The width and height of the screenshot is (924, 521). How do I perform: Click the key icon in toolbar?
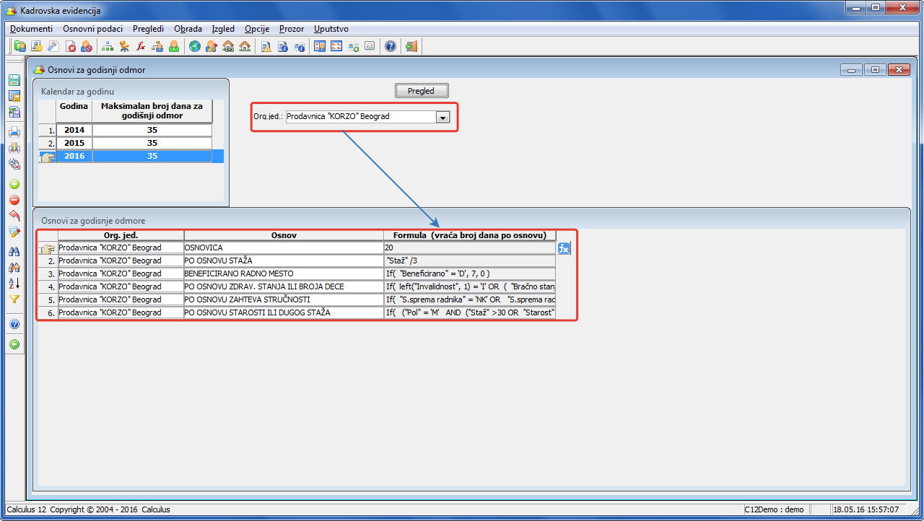coord(53,46)
